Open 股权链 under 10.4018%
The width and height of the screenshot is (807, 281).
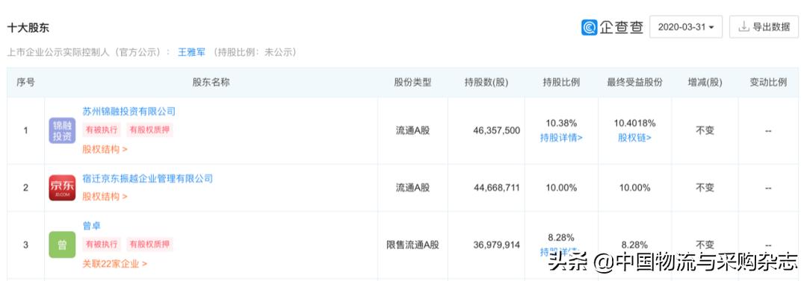click(634, 138)
